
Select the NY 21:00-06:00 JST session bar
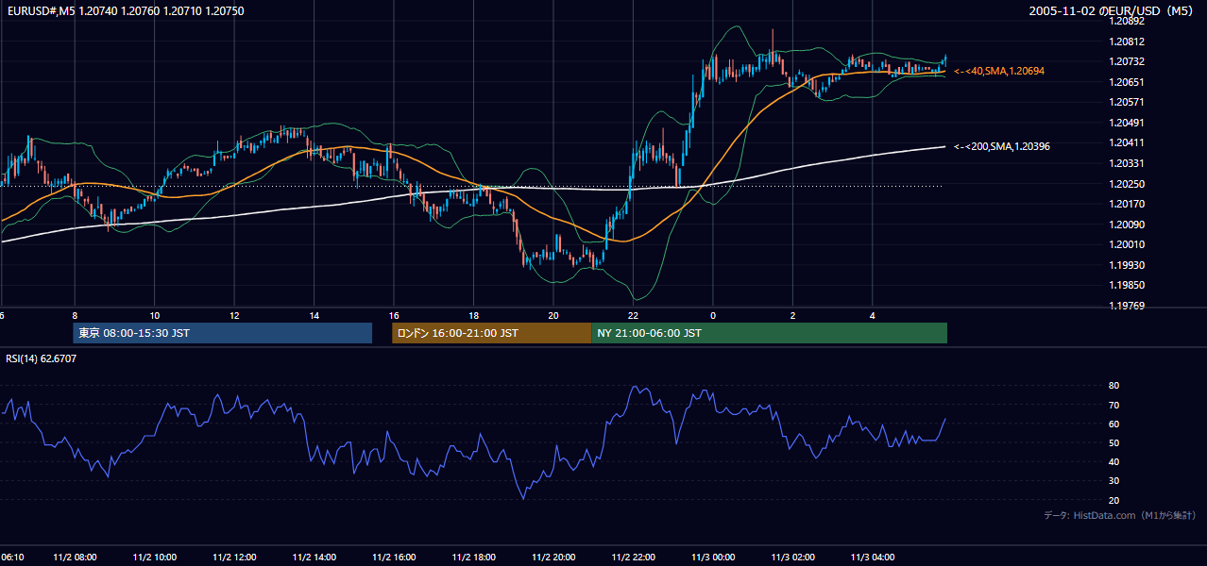(x=770, y=333)
